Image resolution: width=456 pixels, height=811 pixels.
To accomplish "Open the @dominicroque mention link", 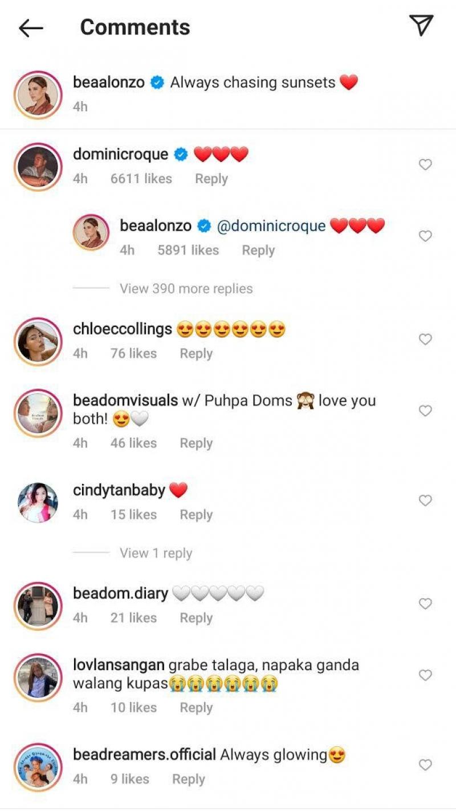I will (x=271, y=226).
